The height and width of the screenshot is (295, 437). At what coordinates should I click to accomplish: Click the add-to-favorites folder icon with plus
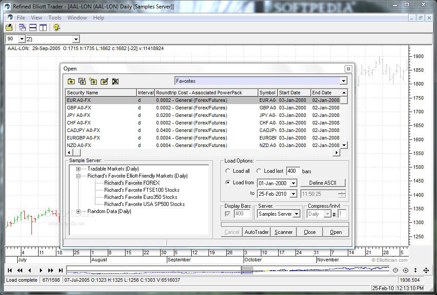point(82,81)
